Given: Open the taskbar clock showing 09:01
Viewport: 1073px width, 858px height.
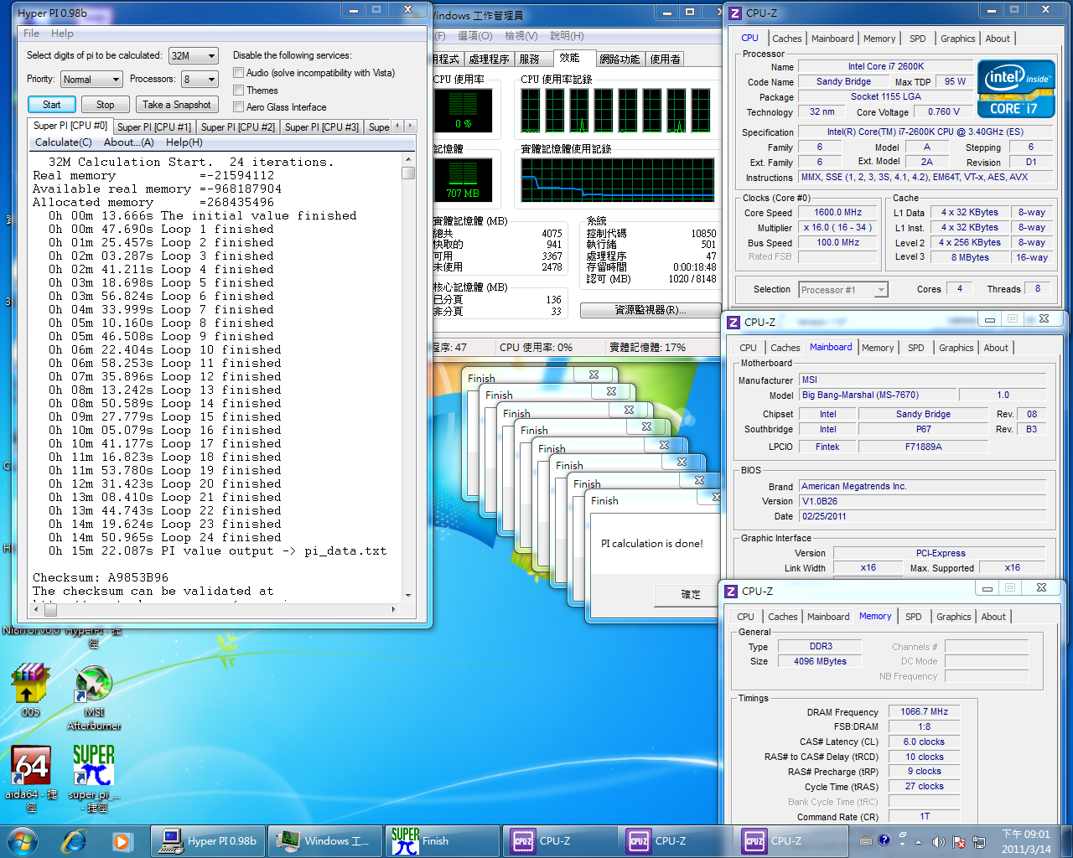Looking at the screenshot, I should click(x=1026, y=841).
